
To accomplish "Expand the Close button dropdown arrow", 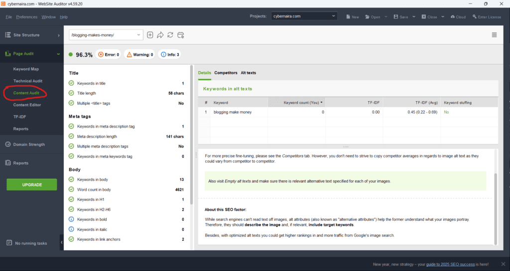I will [x=443, y=16].
